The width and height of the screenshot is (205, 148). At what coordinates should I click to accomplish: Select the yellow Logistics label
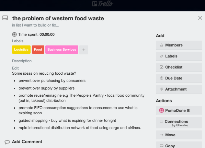(21, 50)
